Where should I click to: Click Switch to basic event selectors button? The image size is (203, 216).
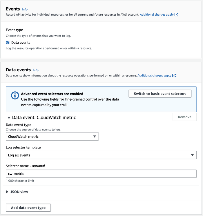[160, 94]
